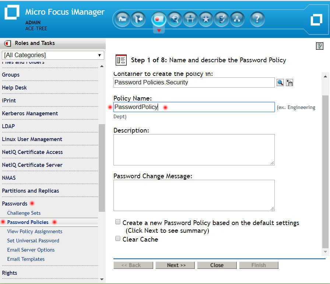Open Set Universal Password task
Viewport: 330px width, 284px height.
point(33,241)
